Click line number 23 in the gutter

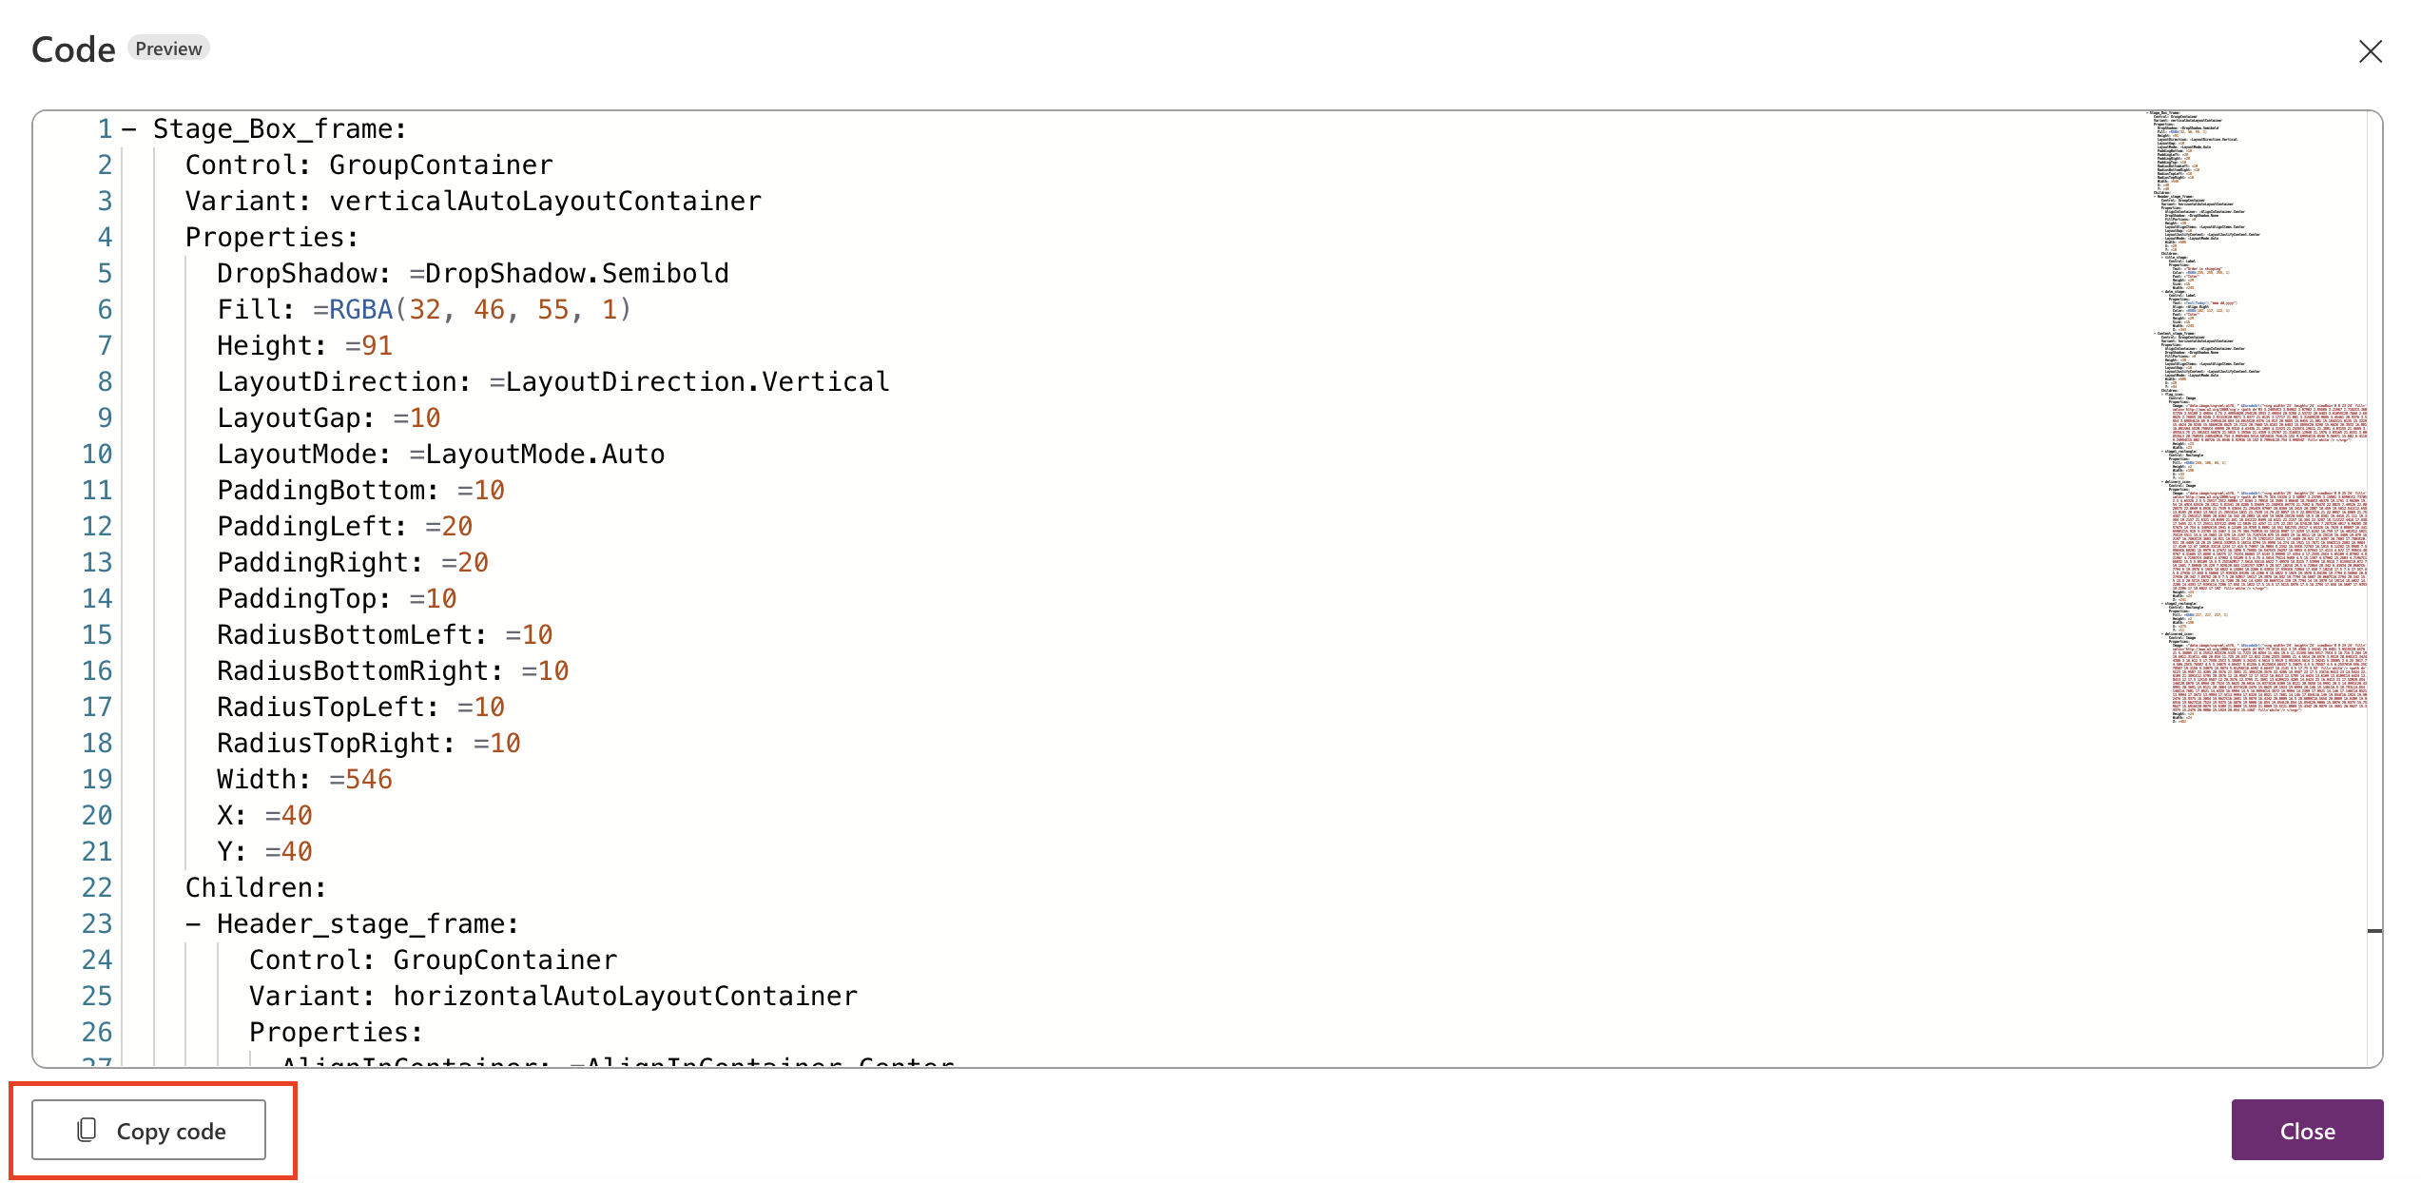tap(97, 923)
